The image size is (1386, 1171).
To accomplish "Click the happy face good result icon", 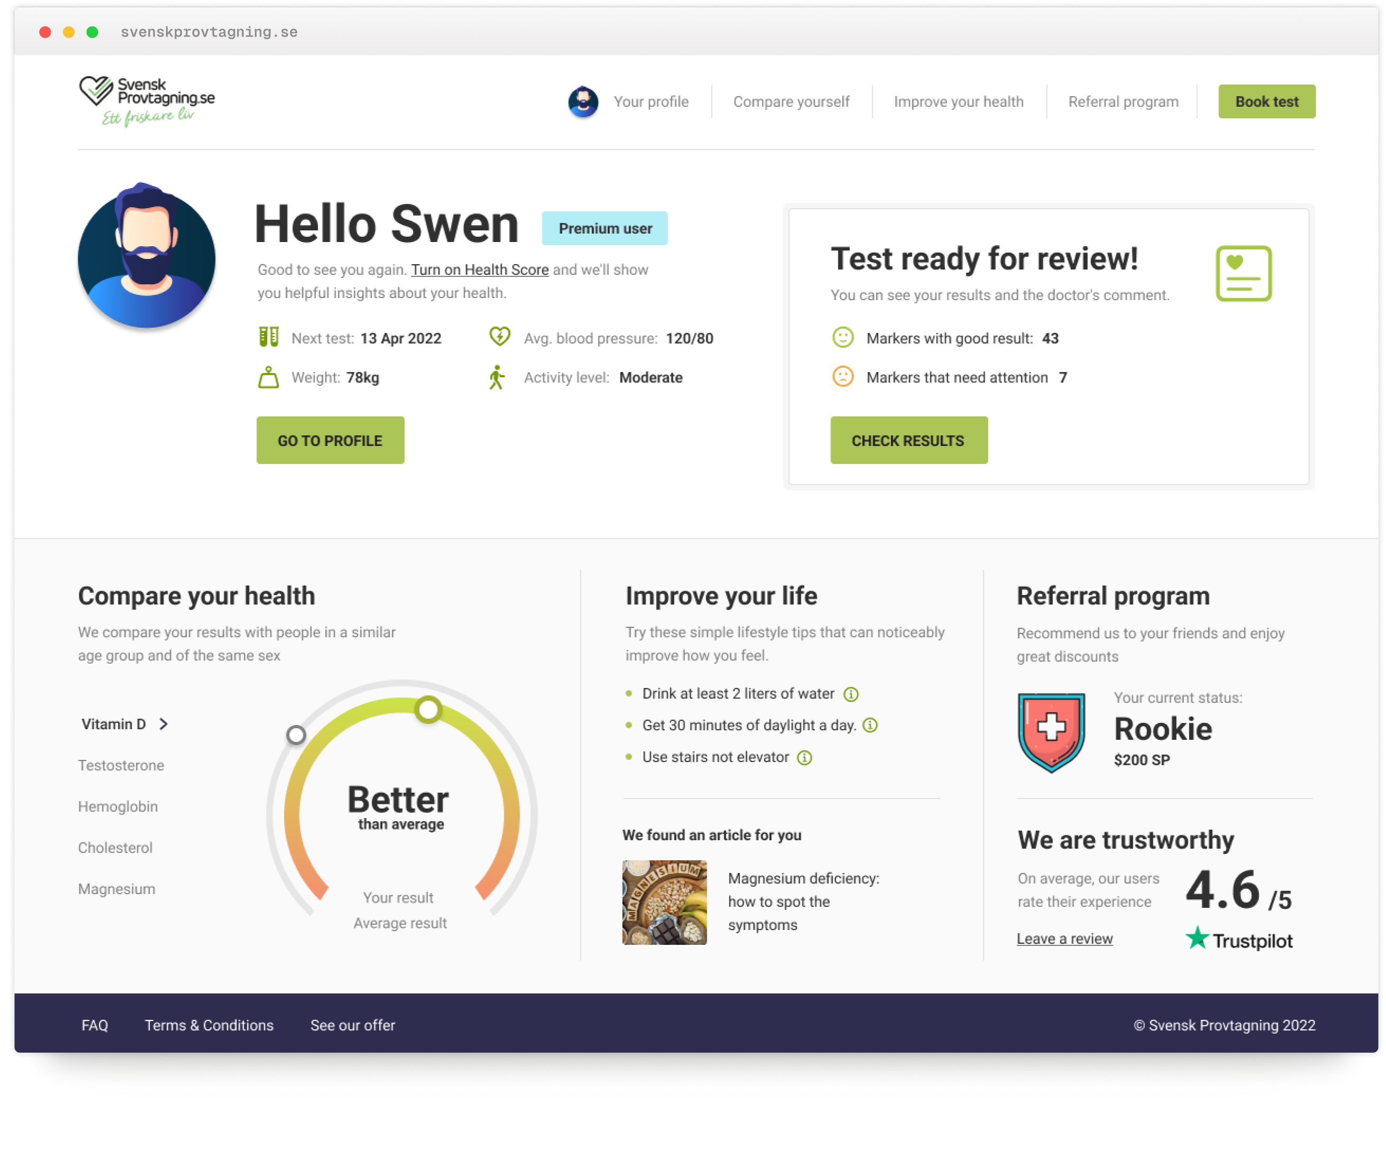I will (x=843, y=337).
